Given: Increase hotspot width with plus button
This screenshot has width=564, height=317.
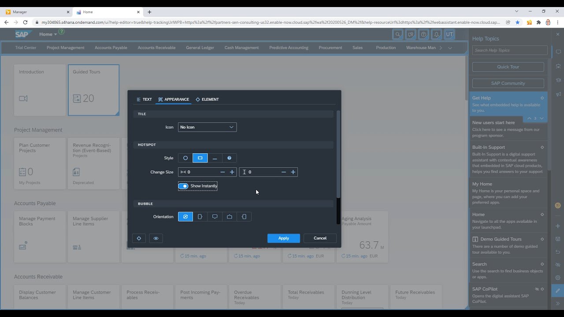Looking at the screenshot, I should click(x=232, y=172).
